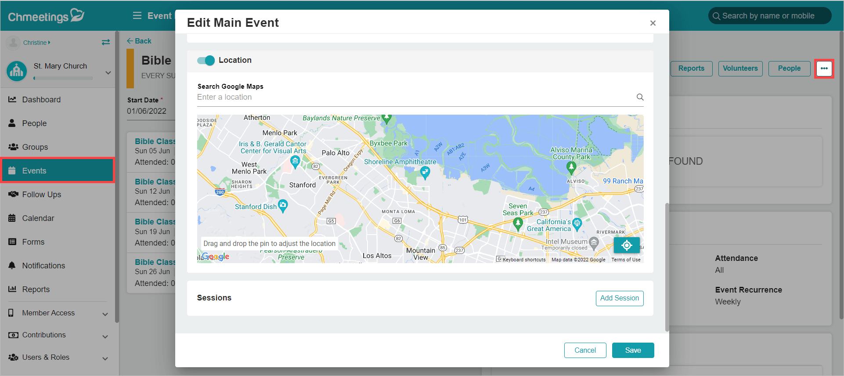The height and width of the screenshot is (376, 844).
Task: Click the dialog's vertical scrollbar
Action: pos(667,267)
